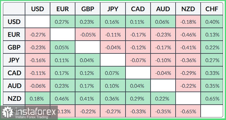
Task: Select the USD column header
Action: coord(38,9)
